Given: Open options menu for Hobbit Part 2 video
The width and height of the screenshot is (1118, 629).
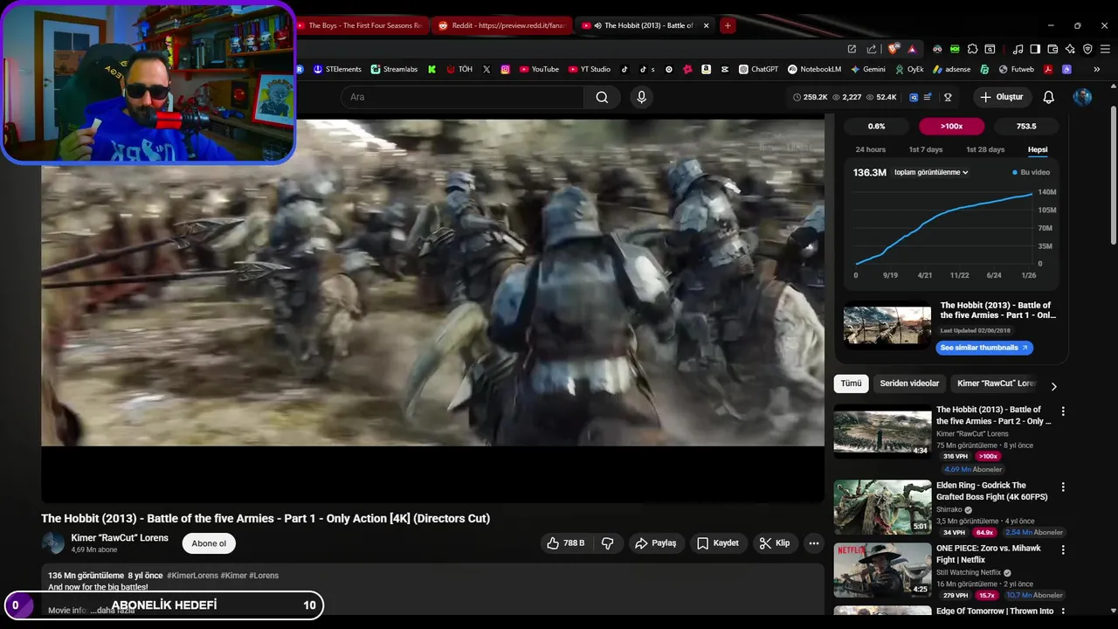Looking at the screenshot, I should pos(1063,411).
